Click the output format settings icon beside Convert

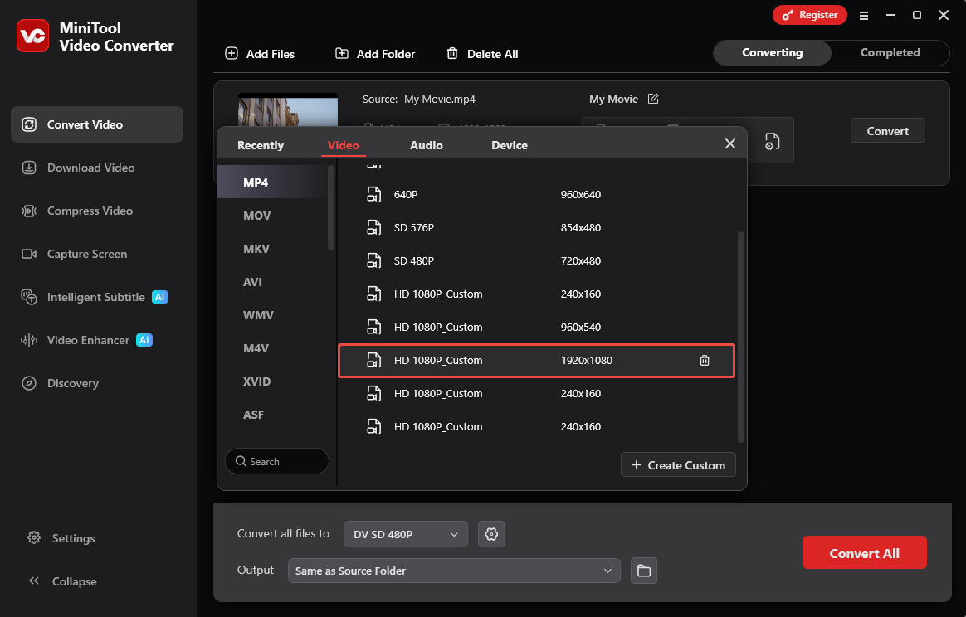pyautogui.click(x=772, y=142)
